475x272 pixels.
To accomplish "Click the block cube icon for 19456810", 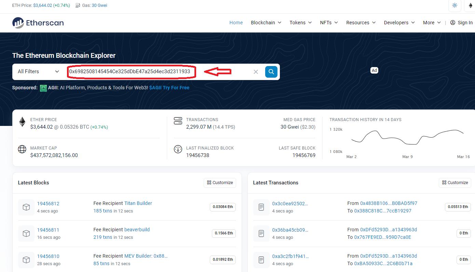I will click(26, 260).
